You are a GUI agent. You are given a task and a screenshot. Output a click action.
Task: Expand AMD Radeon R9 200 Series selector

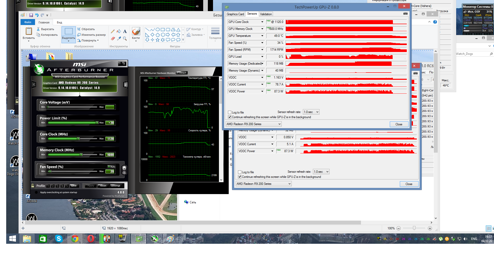(253, 124)
